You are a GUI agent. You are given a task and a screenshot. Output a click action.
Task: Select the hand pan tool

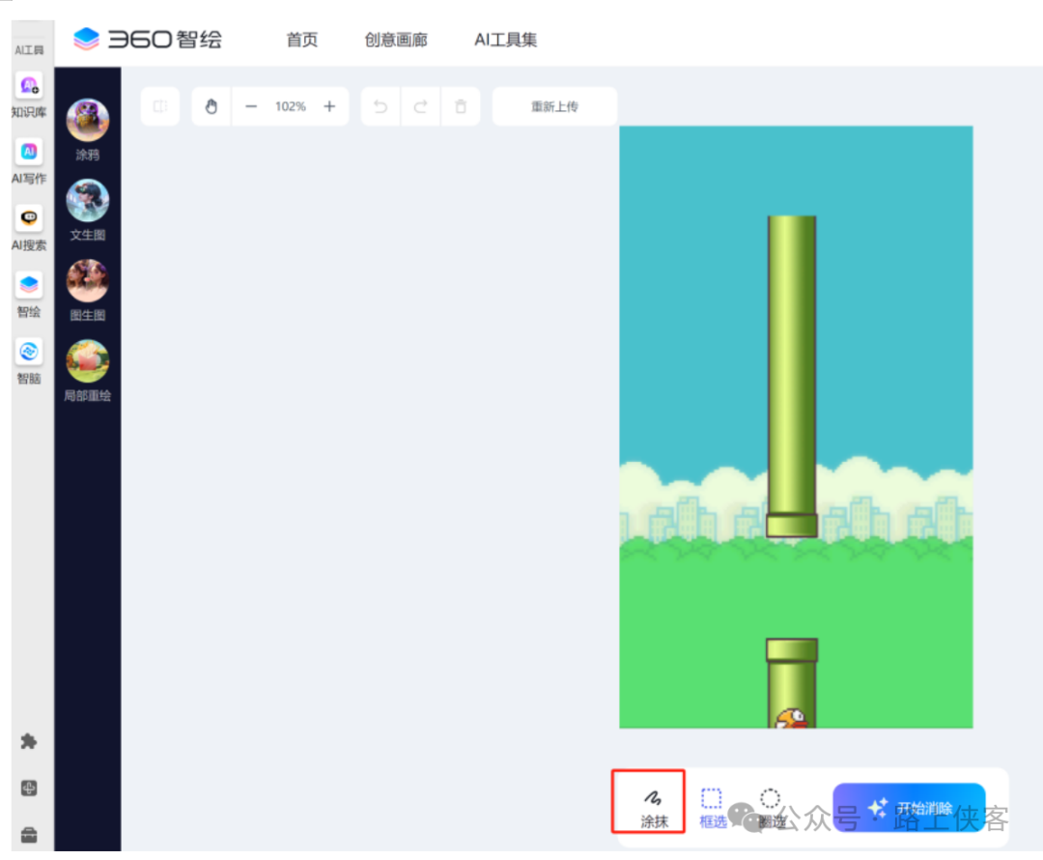[211, 106]
